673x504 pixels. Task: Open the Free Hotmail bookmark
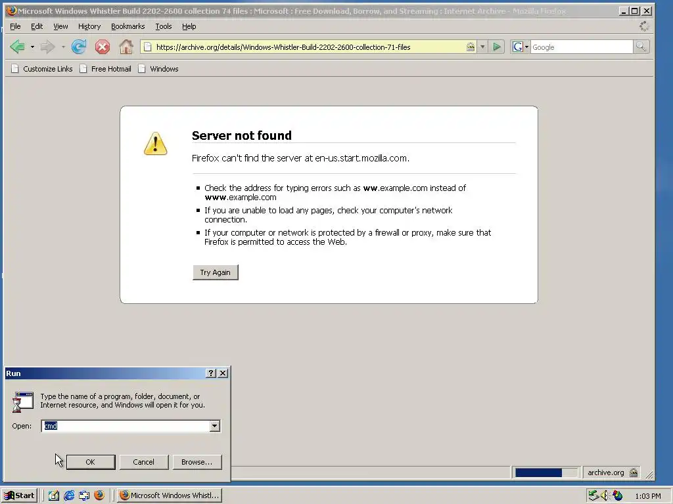(106, 68)
